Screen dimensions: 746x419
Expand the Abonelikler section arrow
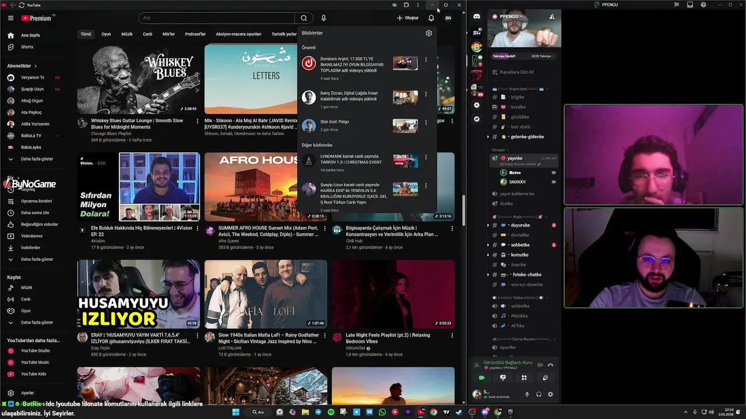tap(35, 66)
